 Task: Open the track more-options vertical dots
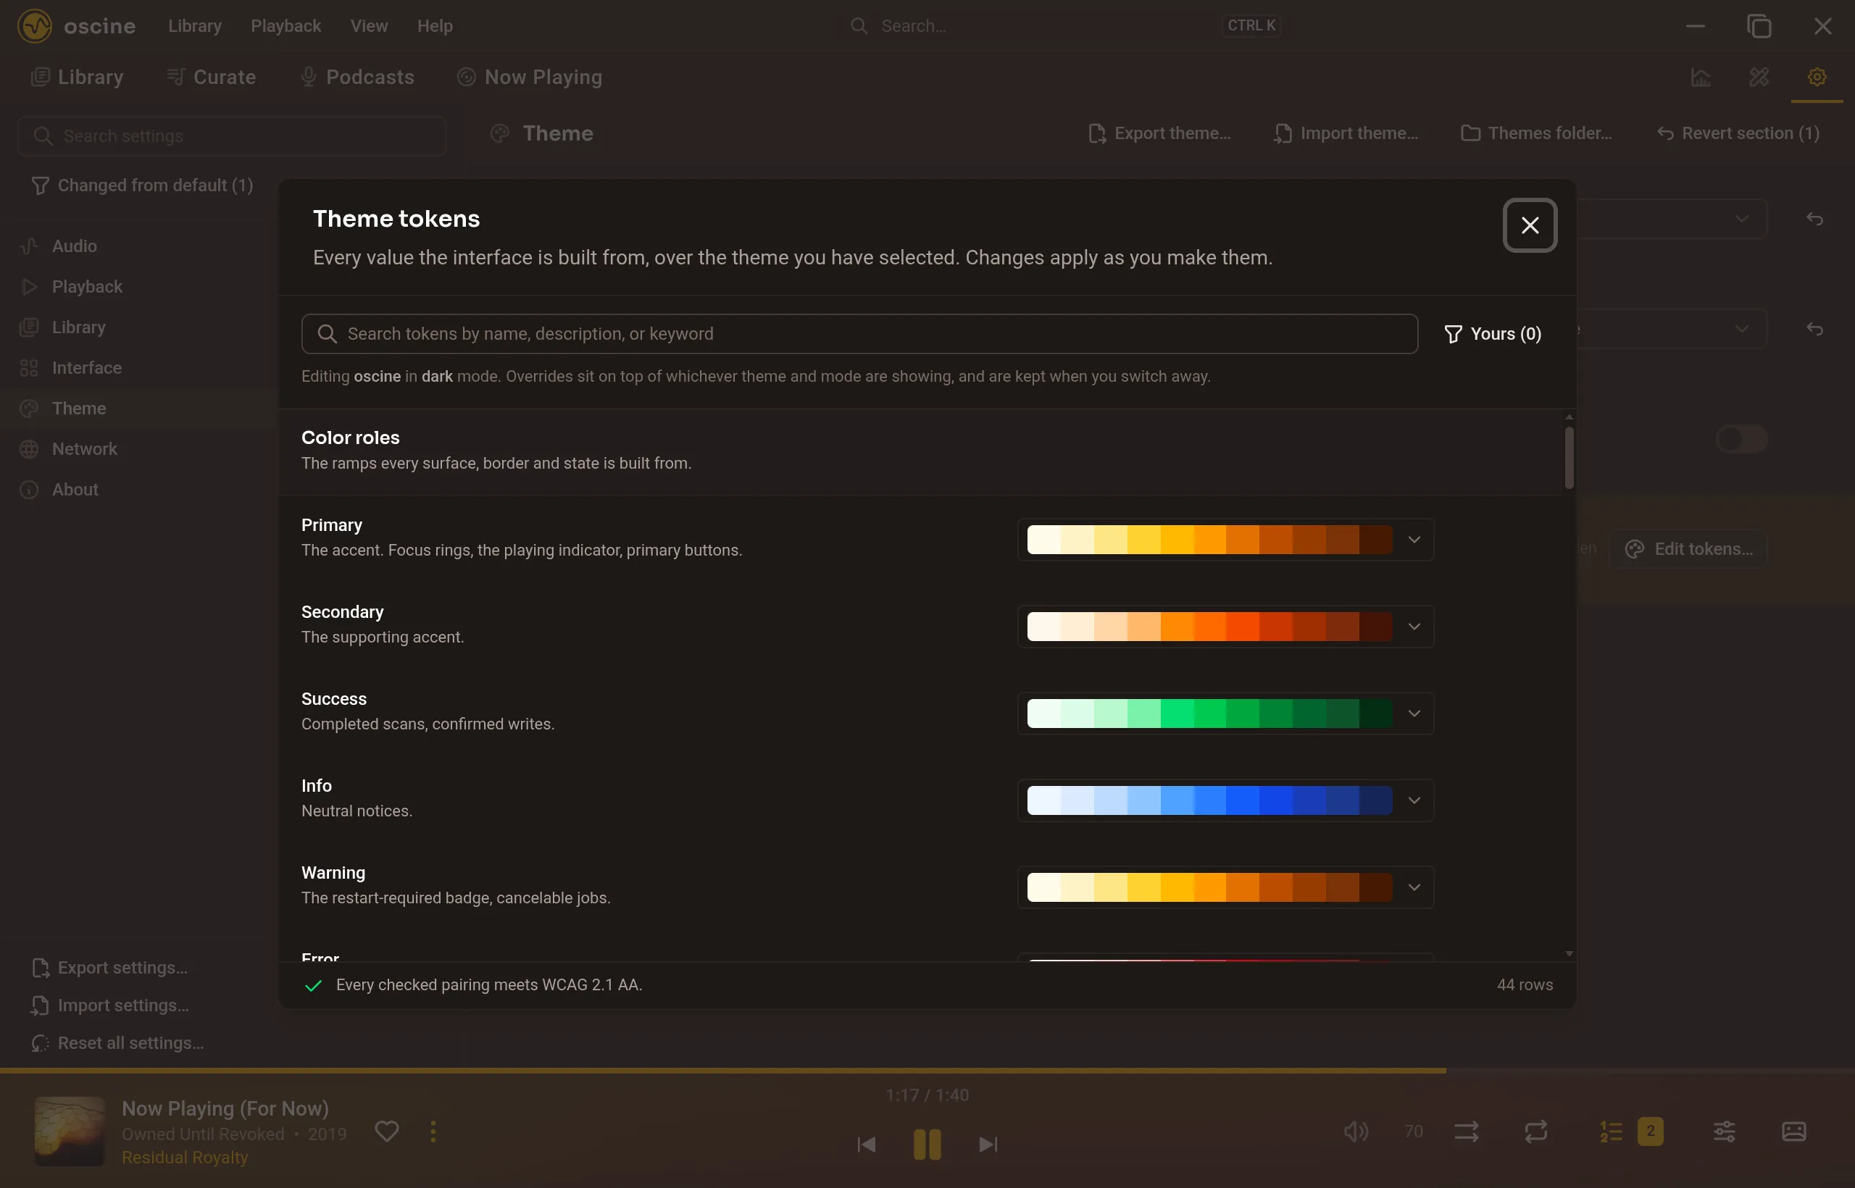[x=433, y=1131]
